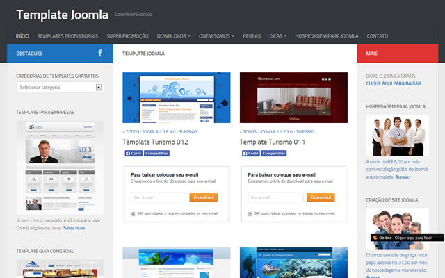Click the Mais red header tab
Viewport: 445px width, 278px height.
click(x=398, y=54)
